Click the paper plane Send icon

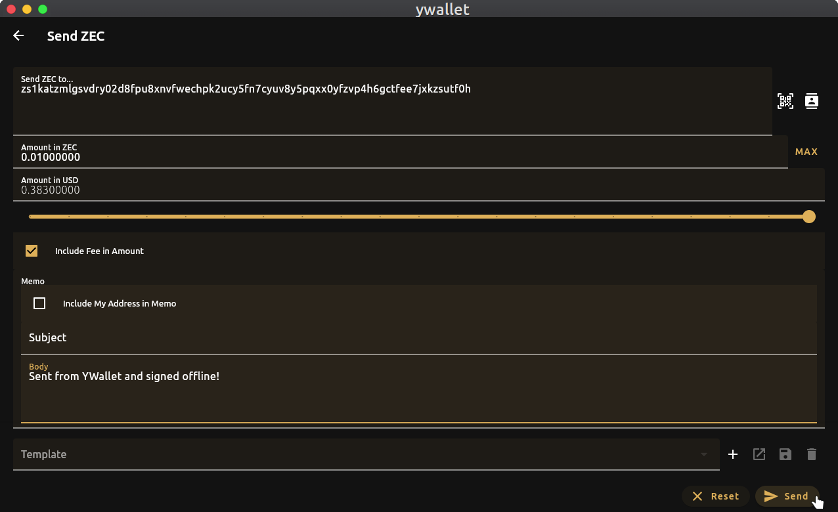(x=771, y=496)
